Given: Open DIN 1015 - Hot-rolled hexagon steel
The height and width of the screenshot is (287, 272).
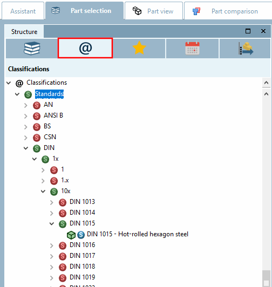Looking at the screenshot, I should coord(138,234).
